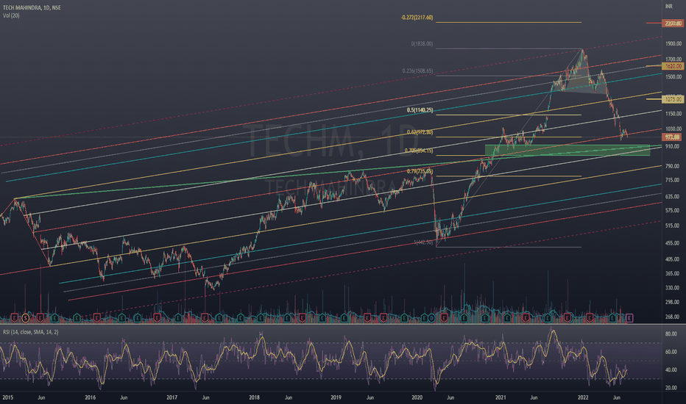Click the 2020 label on time axis

click(x=417, y=397)
